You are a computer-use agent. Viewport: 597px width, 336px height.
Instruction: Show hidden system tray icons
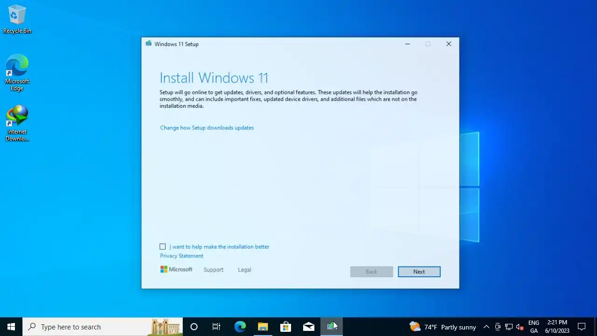486,327
